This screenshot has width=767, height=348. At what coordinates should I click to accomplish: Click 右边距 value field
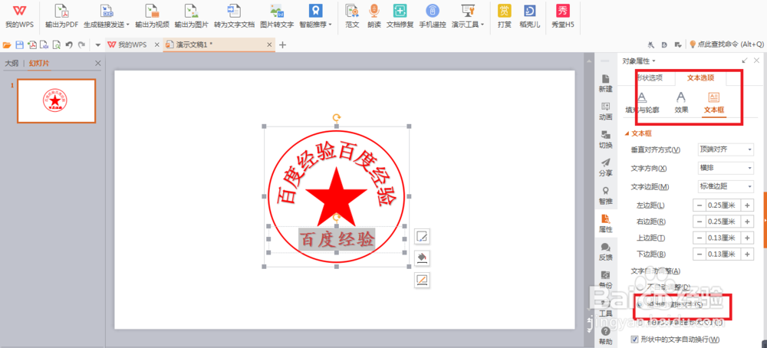723,222
